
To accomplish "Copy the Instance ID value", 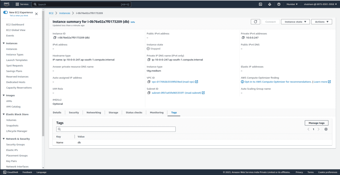I will [x=55, y=38].
